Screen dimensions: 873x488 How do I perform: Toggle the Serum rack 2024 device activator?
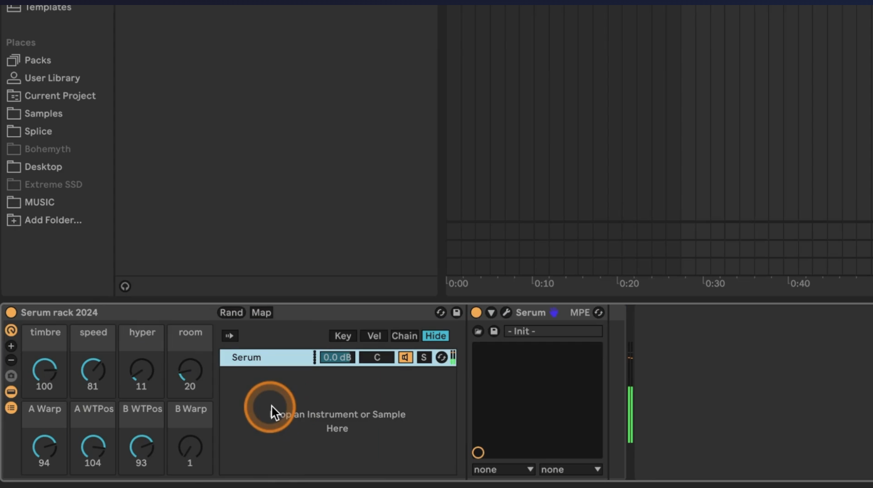coord(11,312)
